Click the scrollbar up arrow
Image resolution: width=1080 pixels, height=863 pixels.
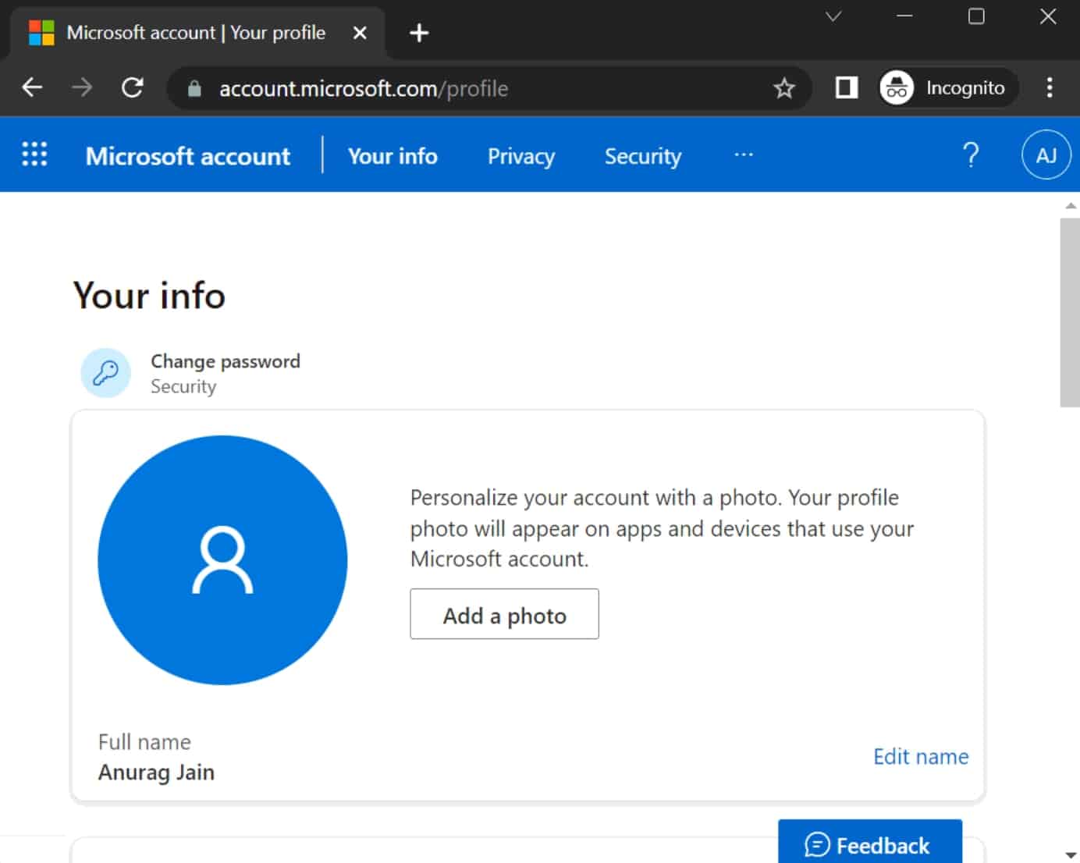(x=1071, y=205)
